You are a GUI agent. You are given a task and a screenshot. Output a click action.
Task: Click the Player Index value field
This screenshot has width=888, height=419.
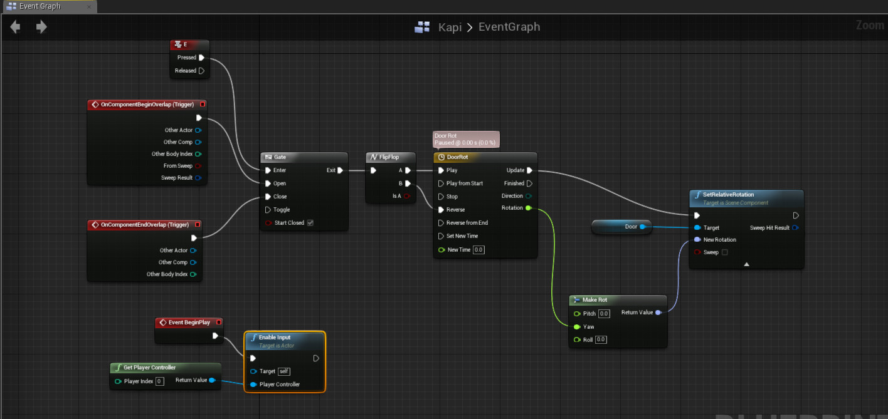click(x=160, y=381)
